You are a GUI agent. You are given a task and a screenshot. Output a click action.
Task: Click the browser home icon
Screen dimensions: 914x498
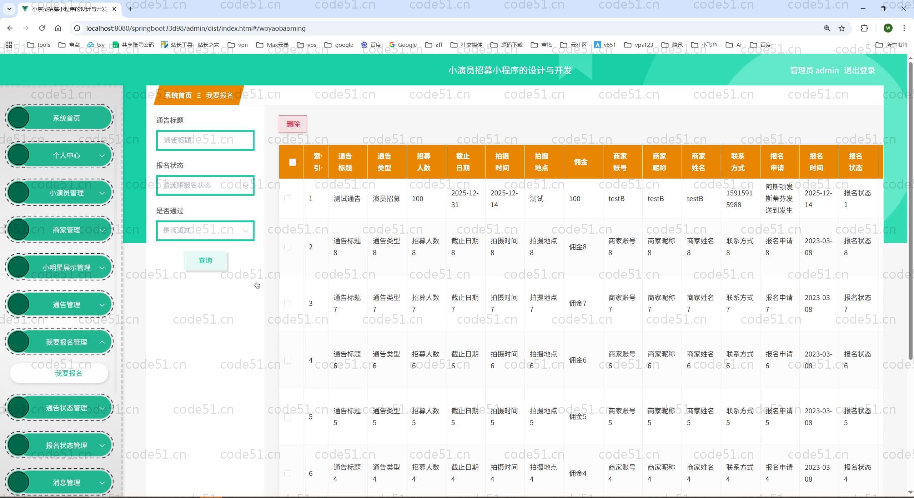58,28
